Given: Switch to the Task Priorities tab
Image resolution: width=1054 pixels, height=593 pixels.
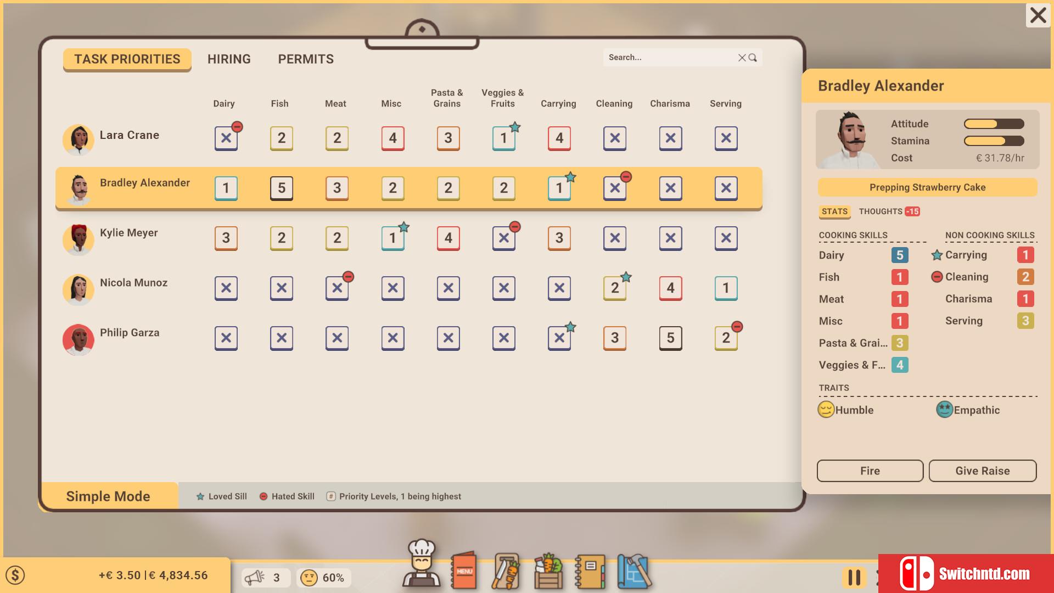Looking at the screenshot, I should [127, 59].
